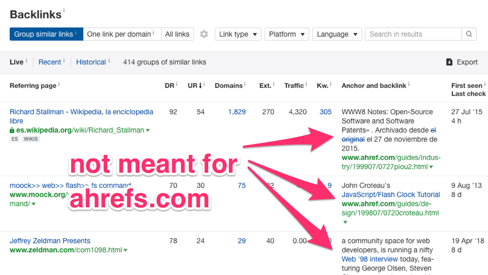Open the moock>> web>> flash referring page

70,186
